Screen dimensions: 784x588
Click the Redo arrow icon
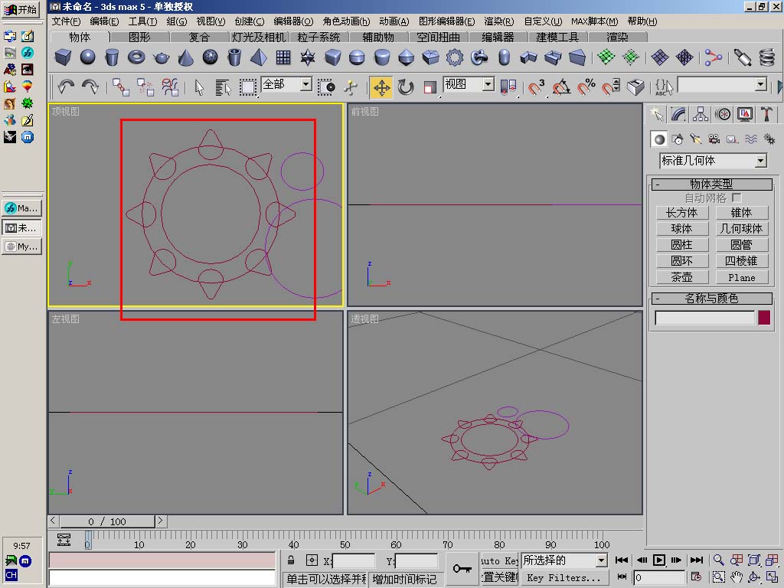coord(90,87)
